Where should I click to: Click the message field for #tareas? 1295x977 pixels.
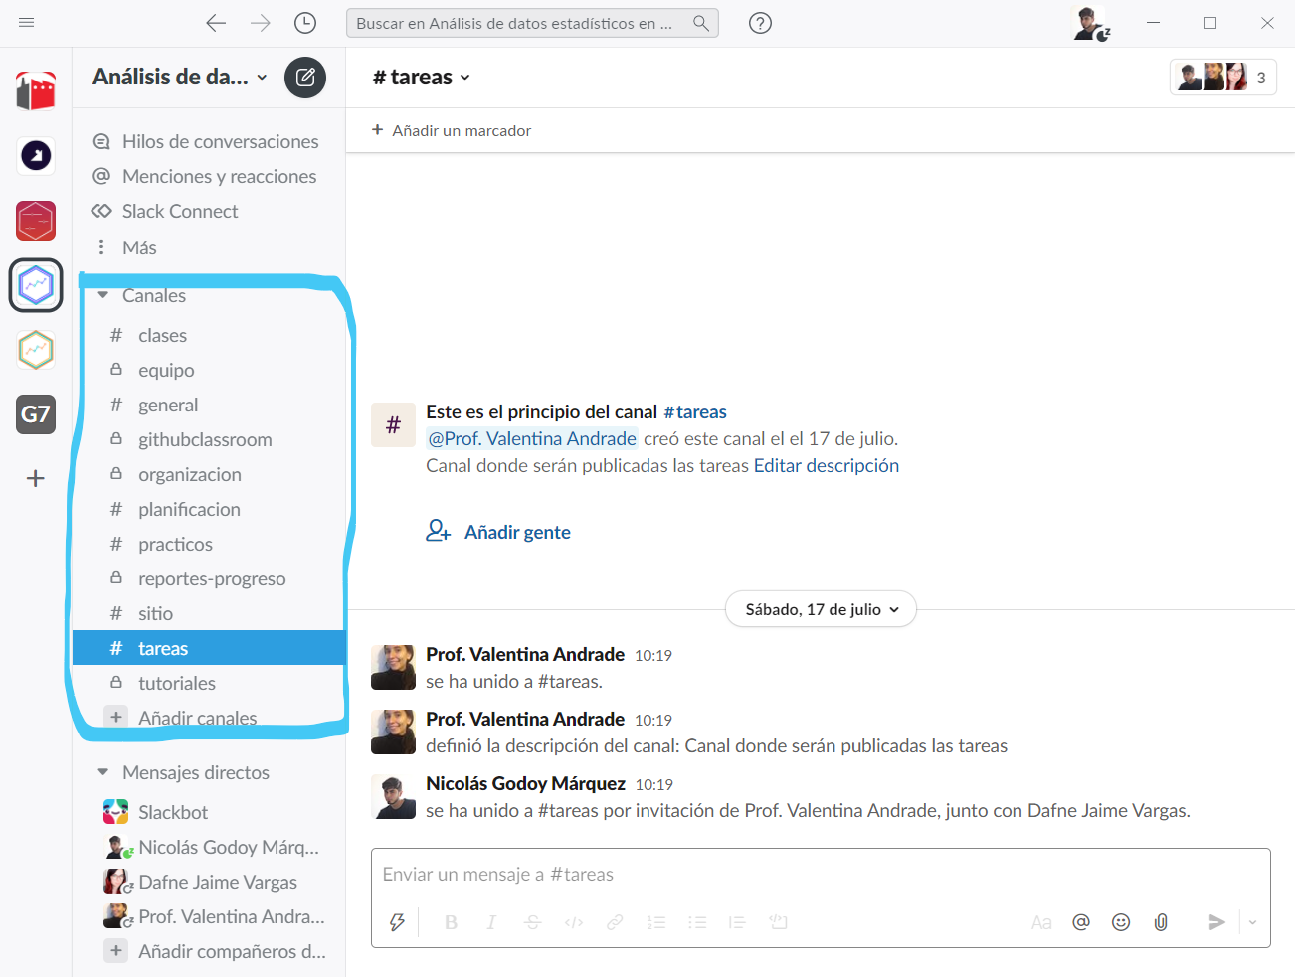[x=821, y=875]
